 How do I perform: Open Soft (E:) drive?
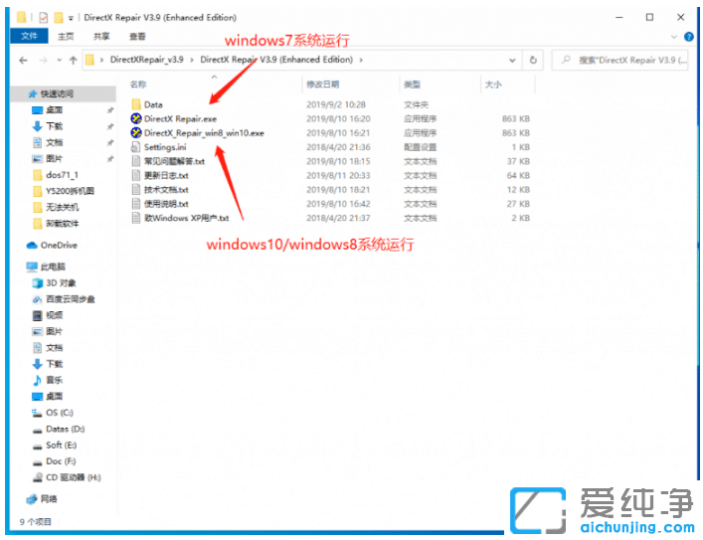pyautogui.click(x=61, y=445)
